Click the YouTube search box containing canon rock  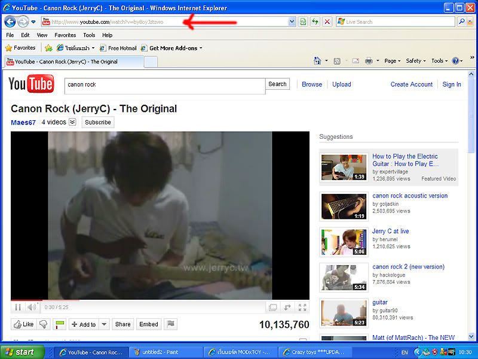(165, 86)
